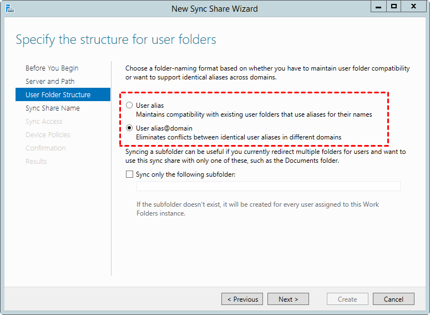Click the Results step
This screenshot has width=430, height=315.
coord(36,162)
